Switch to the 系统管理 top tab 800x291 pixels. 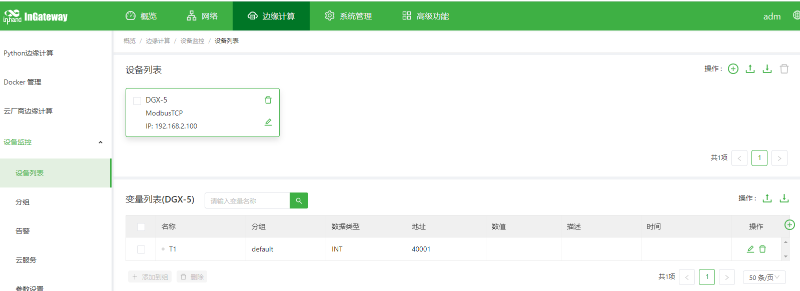[348, 16]
